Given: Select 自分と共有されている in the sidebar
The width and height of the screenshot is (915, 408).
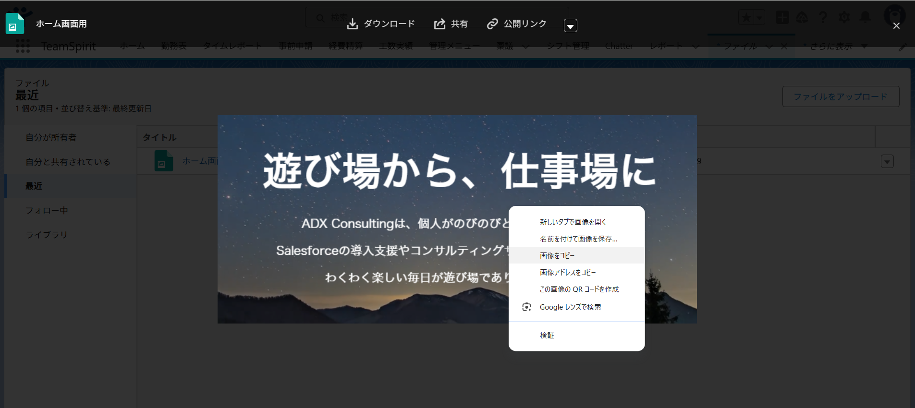Looking at the screenshot, I should coord(71,162).
